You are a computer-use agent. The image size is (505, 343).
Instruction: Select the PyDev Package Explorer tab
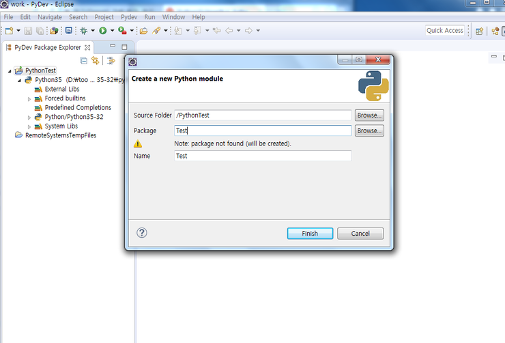click(x=48, y=47)
